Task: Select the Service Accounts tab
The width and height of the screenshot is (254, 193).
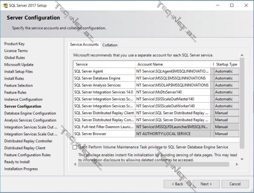Action: tap(84, 45)
